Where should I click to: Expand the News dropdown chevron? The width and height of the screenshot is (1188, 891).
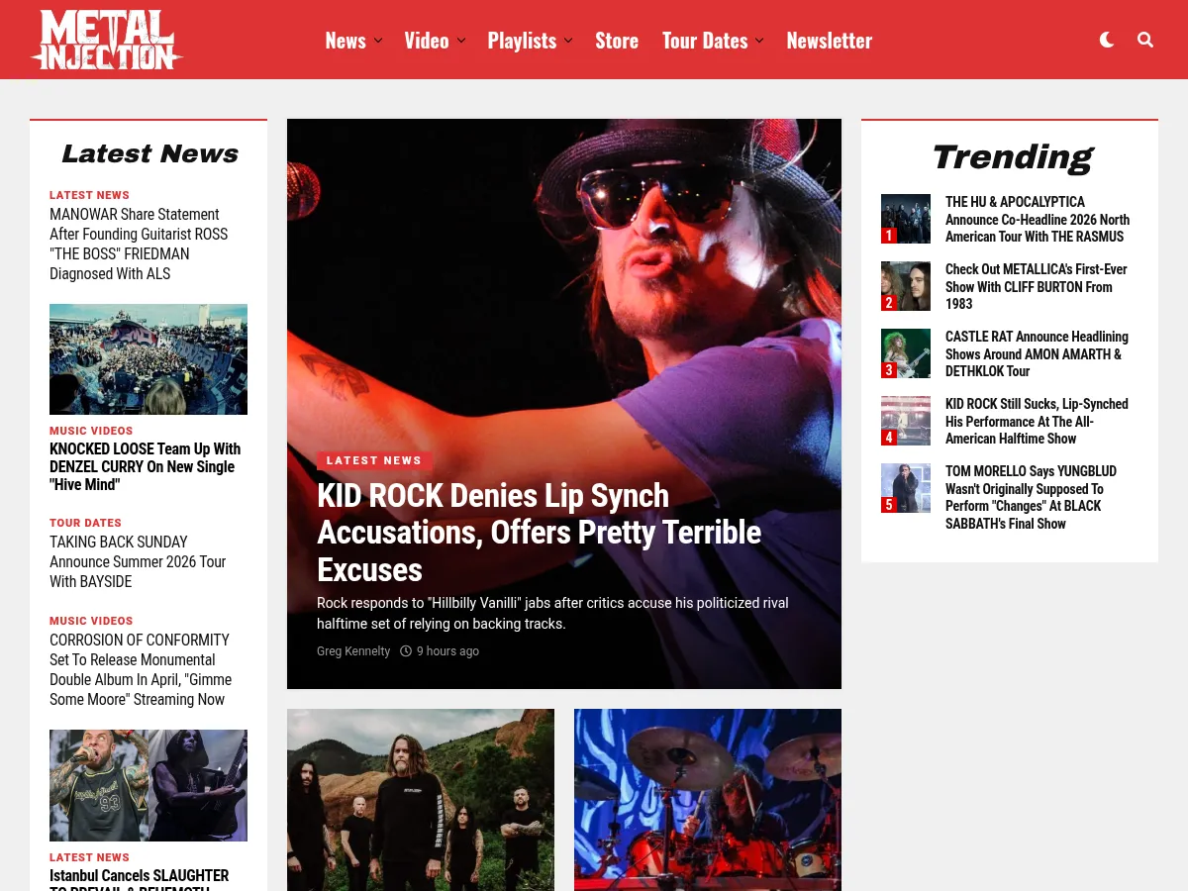[x=378, y=41]
